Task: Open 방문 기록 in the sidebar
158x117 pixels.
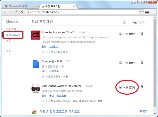Action: 11,29
